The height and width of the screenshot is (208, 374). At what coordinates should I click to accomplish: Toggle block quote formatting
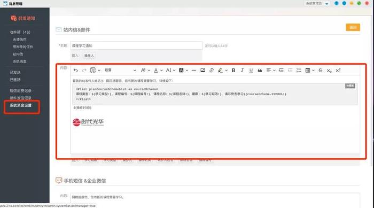point(260,70)
